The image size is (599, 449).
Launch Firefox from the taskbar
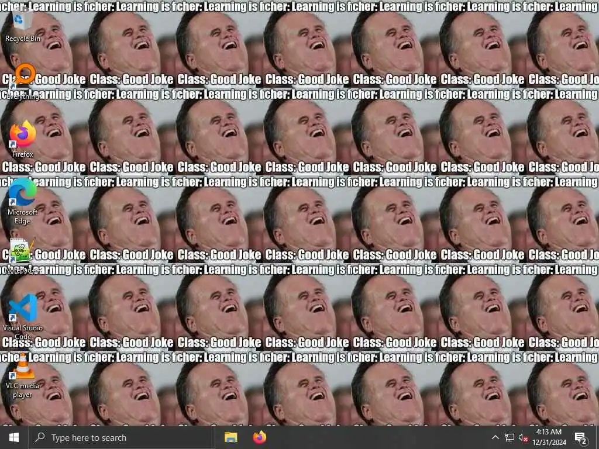click(x=260, y=437)
